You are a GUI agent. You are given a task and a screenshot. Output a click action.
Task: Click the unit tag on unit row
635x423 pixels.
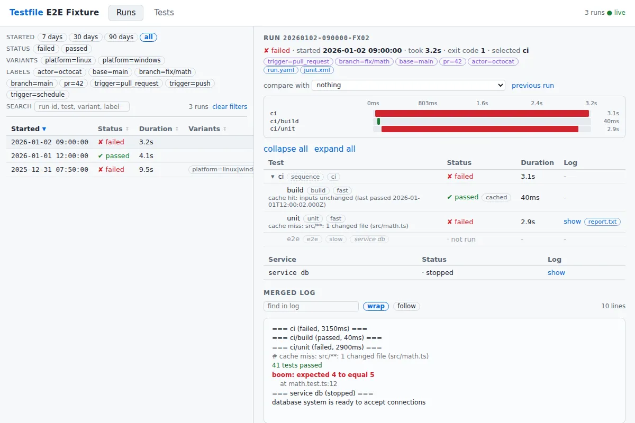[313, 218]
